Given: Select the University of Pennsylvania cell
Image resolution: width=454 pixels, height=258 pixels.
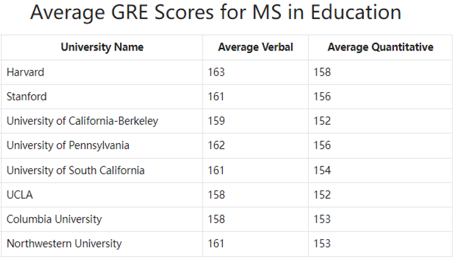Looking at the screenshot, I should pyautogui.click(x=68, y=146).
